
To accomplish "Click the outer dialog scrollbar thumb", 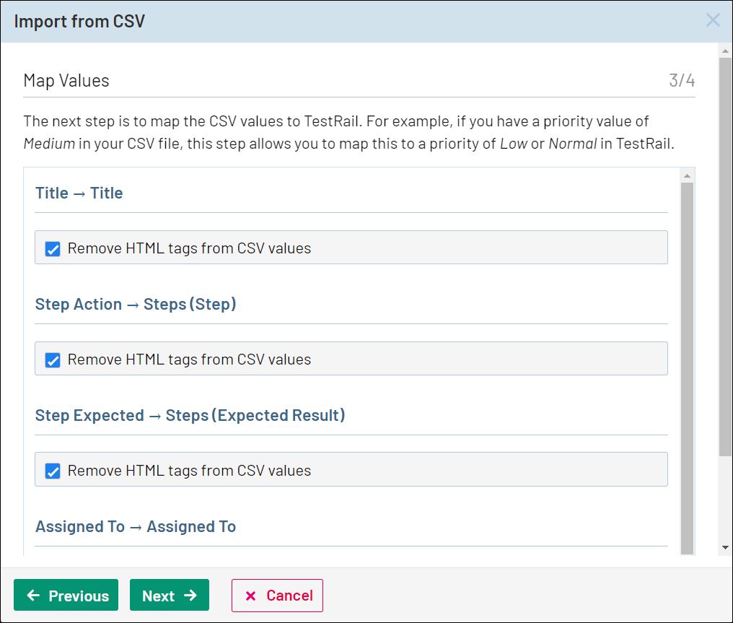I will point(726,253).
